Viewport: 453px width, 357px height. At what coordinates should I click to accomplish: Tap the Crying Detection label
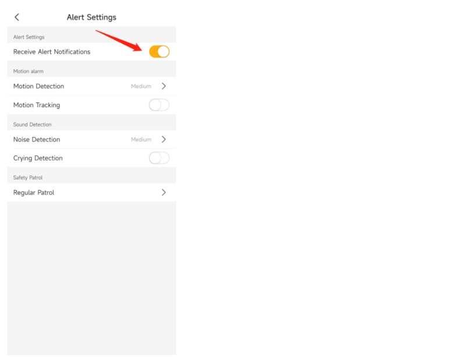click(38, 158)
